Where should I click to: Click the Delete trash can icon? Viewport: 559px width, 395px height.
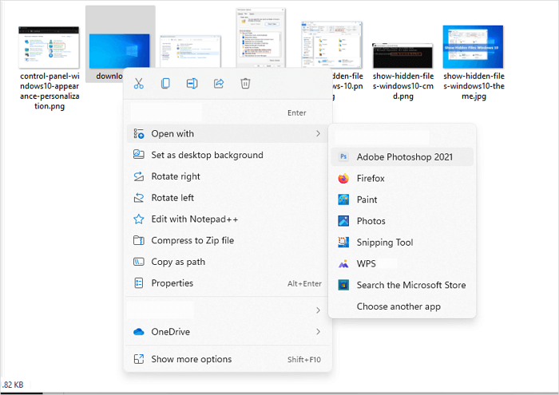tap(246, 83)
